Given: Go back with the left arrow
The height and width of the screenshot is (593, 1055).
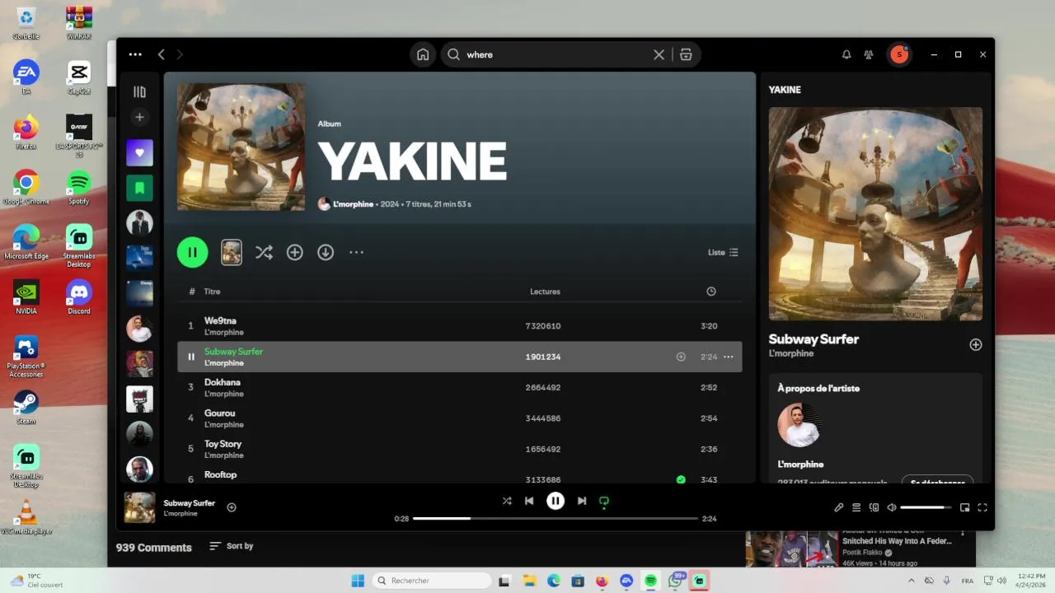Looking at the screenshot, I should point(162,54).
